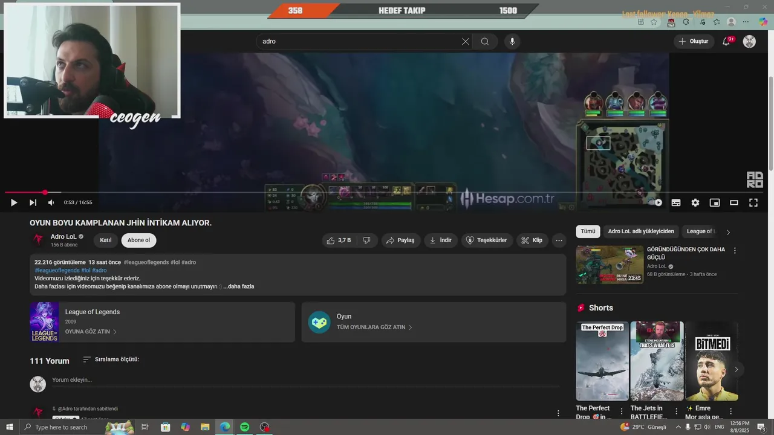The width and height of the screenshot is (774, 435).
Task: Click the taskbar 'Type here to search' box
Action: 77,427
